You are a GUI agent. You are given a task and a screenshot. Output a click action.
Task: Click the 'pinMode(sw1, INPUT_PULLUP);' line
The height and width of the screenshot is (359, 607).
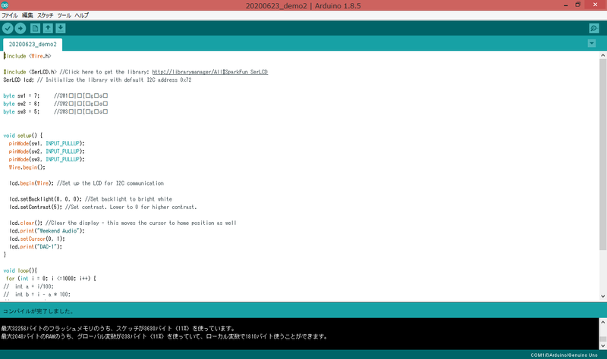pyautogui.click(x=46, y=143)
